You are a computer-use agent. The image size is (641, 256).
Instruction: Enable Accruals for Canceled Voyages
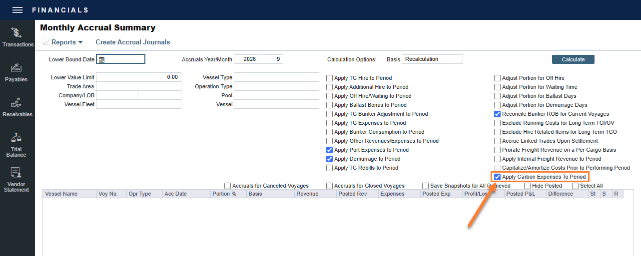point(228,186)
